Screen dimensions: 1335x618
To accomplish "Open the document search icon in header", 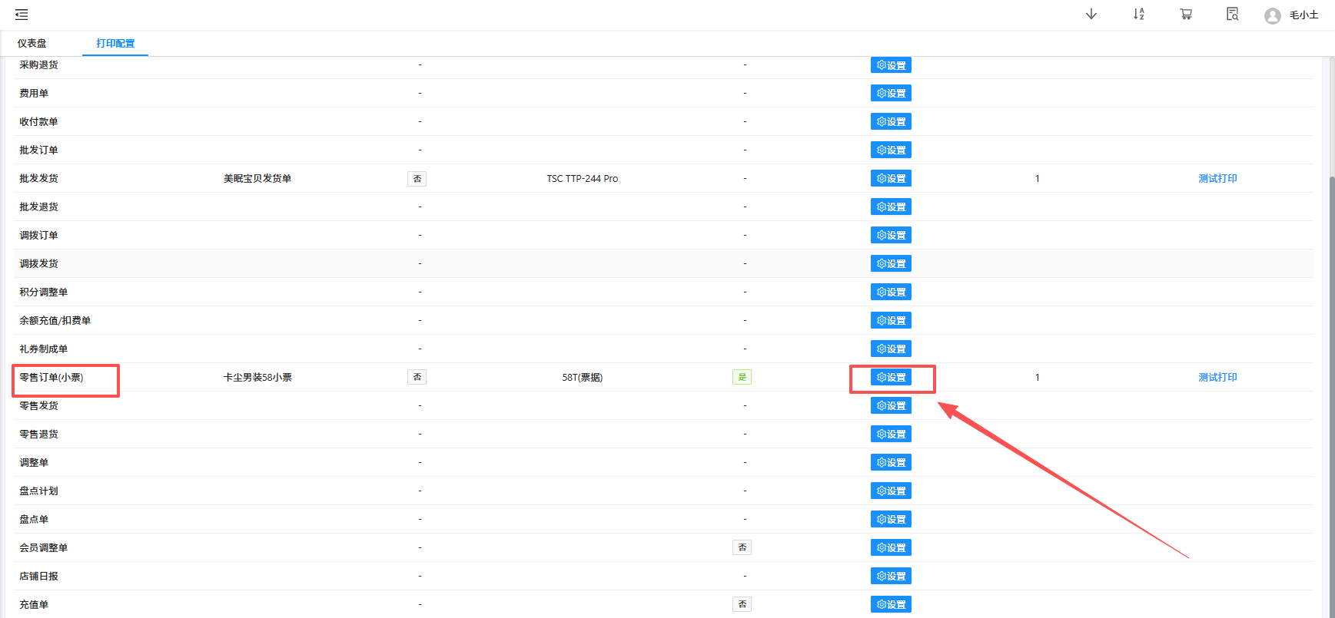I will pos(1232,15).
